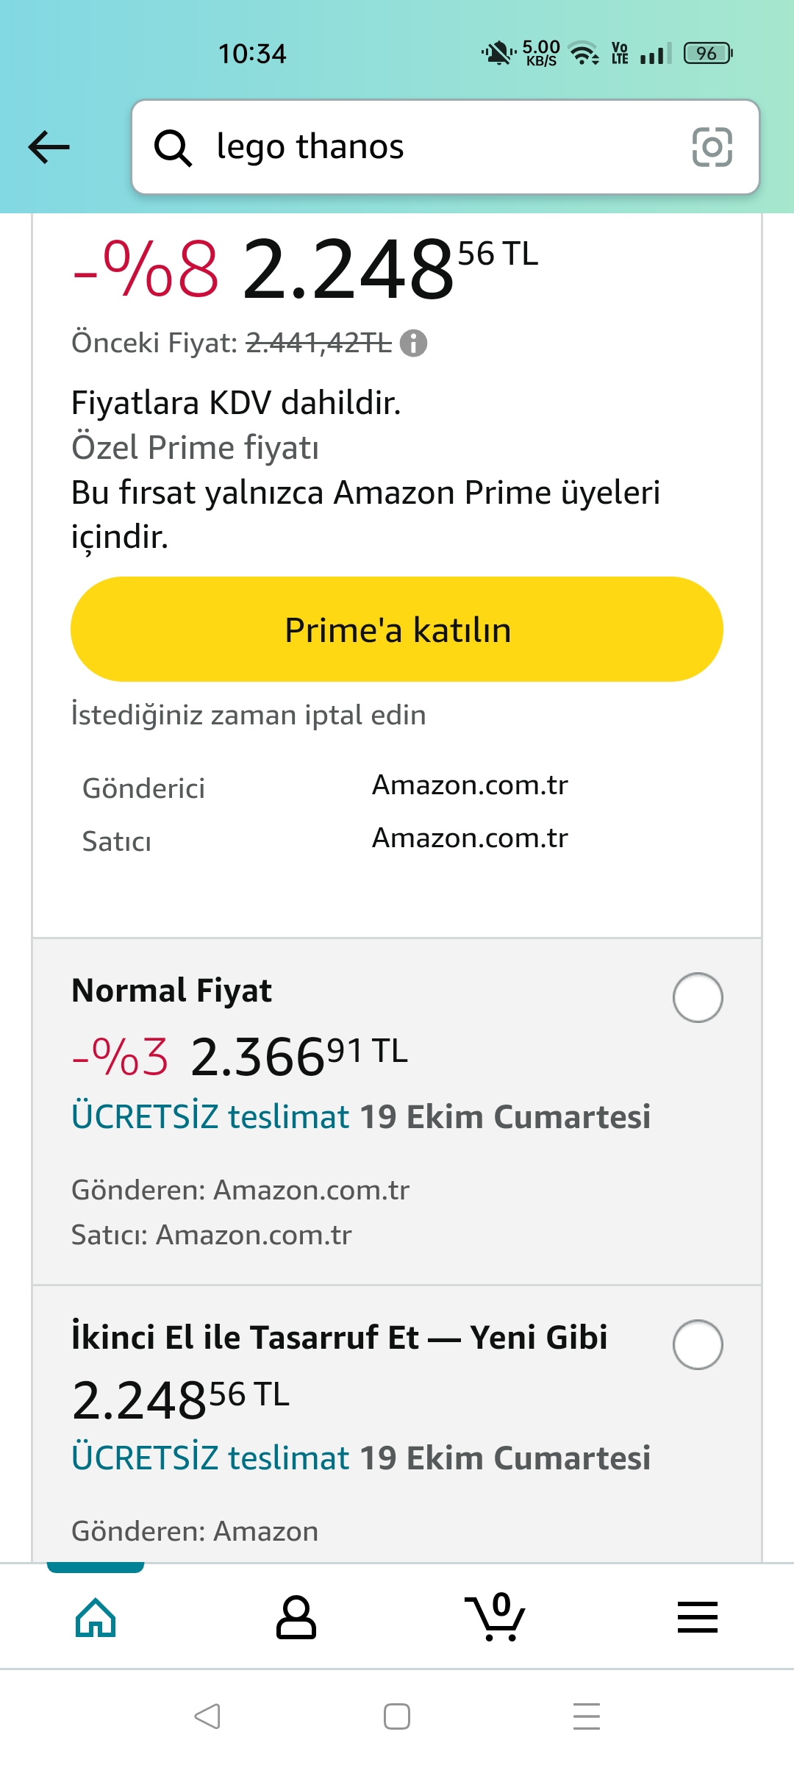
Task: Select İkinci El Yeni Gibi radio
Action: click(697, 1345)
